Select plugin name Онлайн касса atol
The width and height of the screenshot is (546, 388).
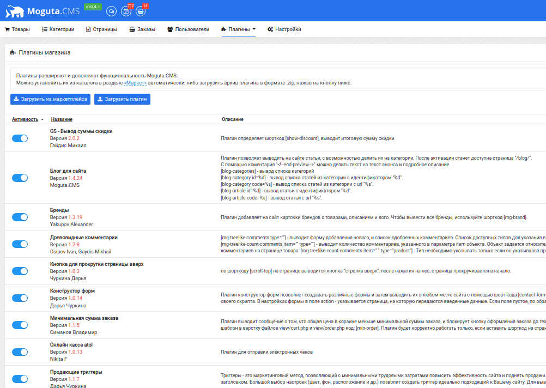(71, 345)
